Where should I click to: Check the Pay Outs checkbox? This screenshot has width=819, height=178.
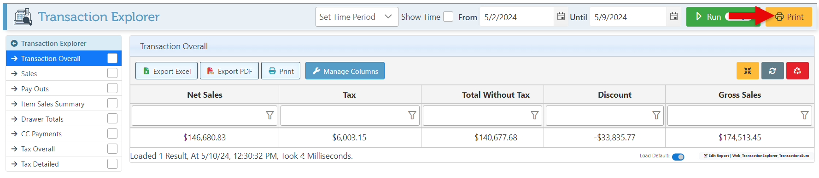(112, 89)
